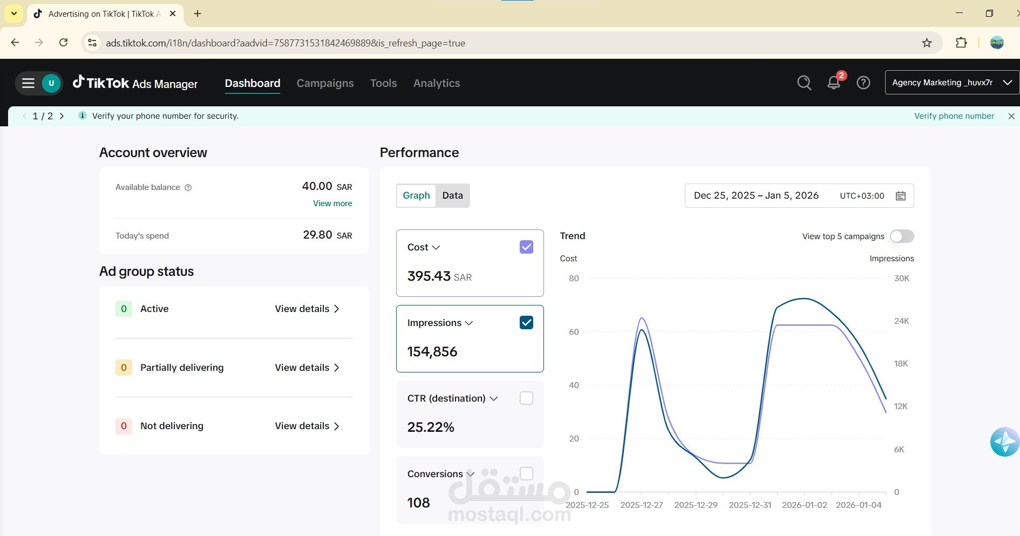Go to previous banner notice arrow
The image size is (1020, 536).
tap(24, 116)
